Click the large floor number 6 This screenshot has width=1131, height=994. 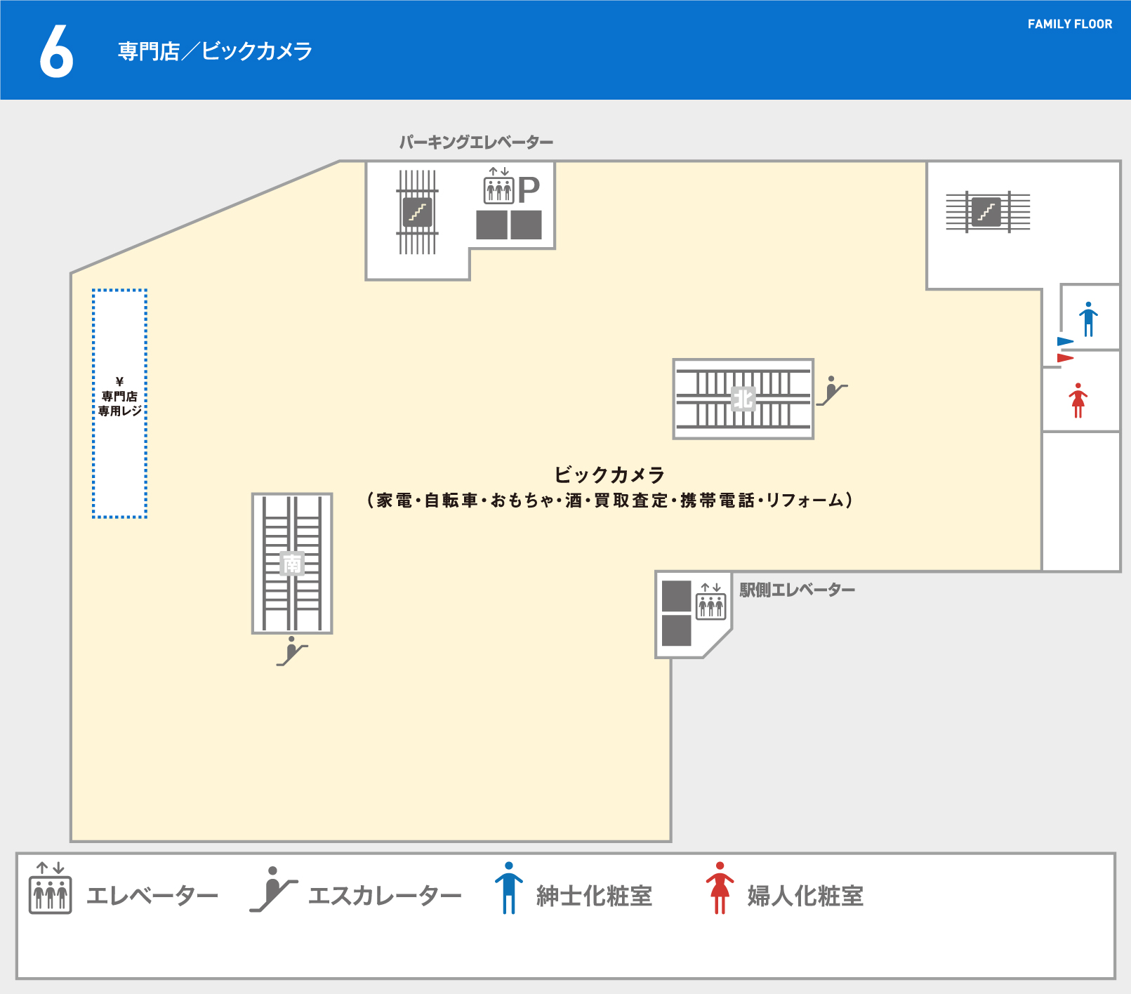[56, 51]
